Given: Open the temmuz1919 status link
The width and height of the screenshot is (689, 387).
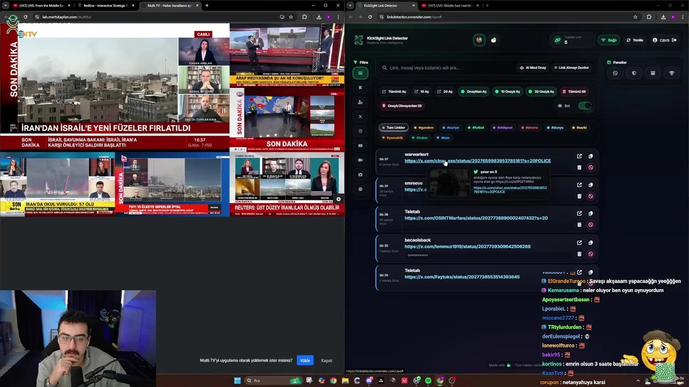Looking at the screenshot, I should (467, 247).
